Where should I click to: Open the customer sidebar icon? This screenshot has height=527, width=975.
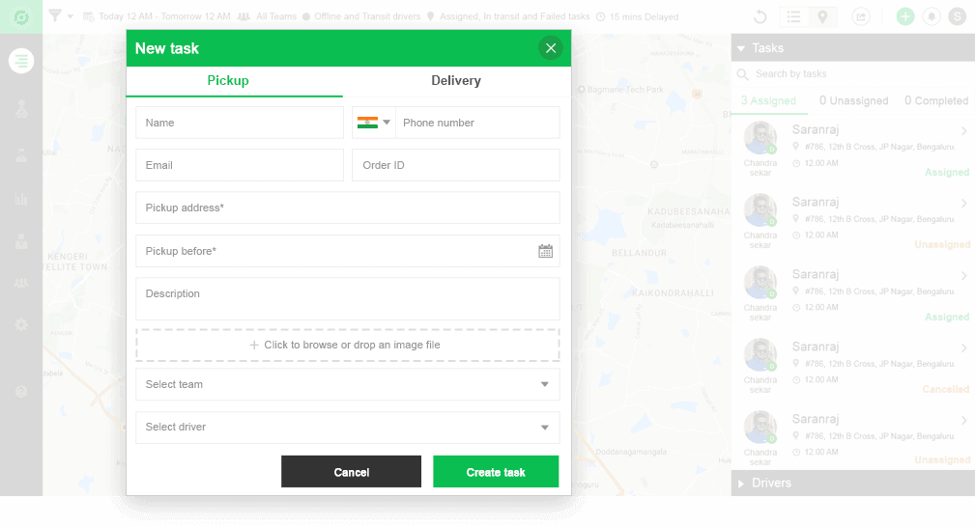click(x=21, y=241)
